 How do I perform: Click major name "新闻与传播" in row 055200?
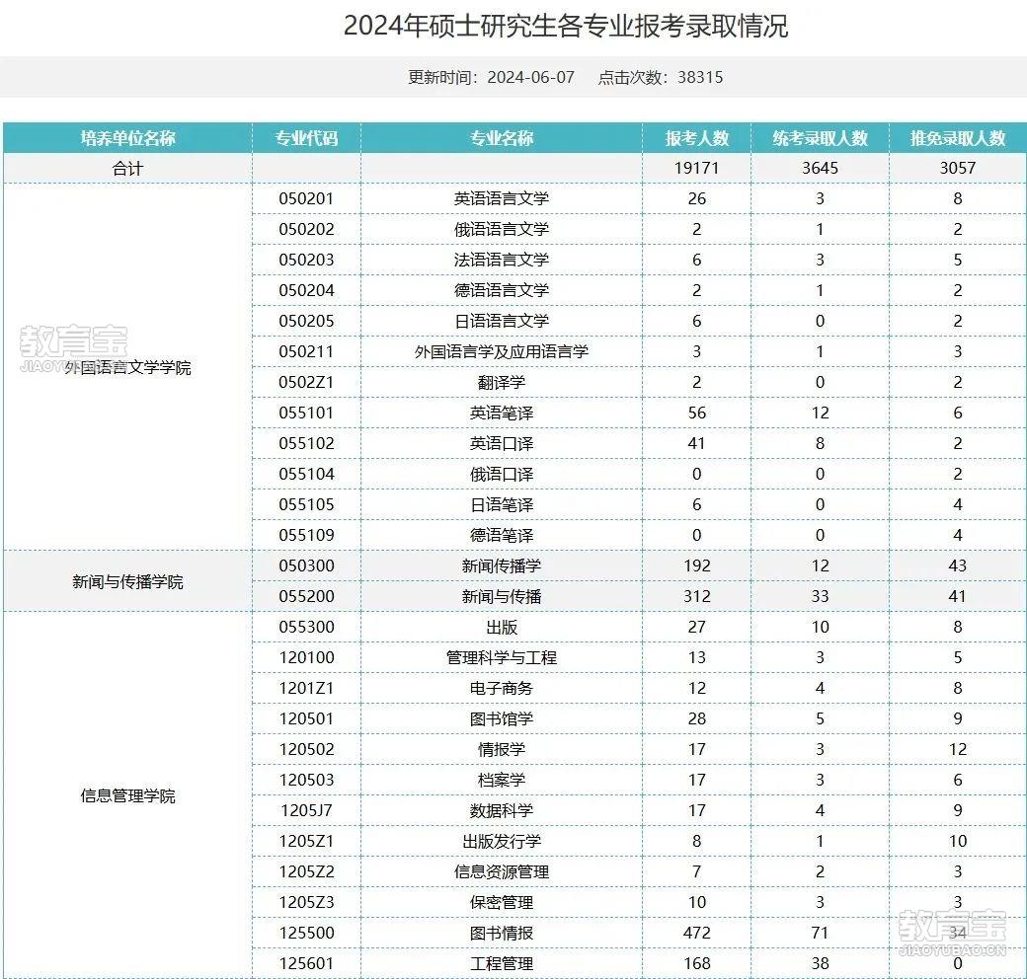(502, 596)
